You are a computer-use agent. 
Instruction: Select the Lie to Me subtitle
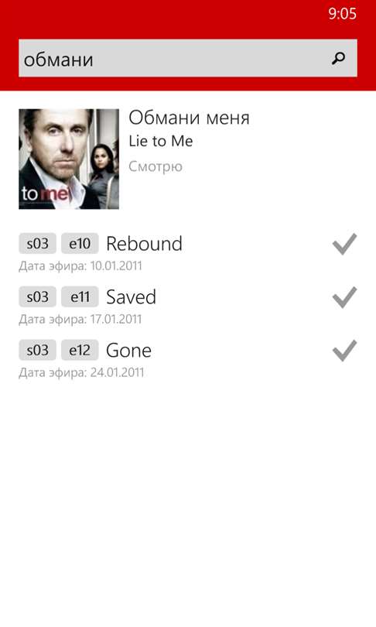(x=161, y=141)
